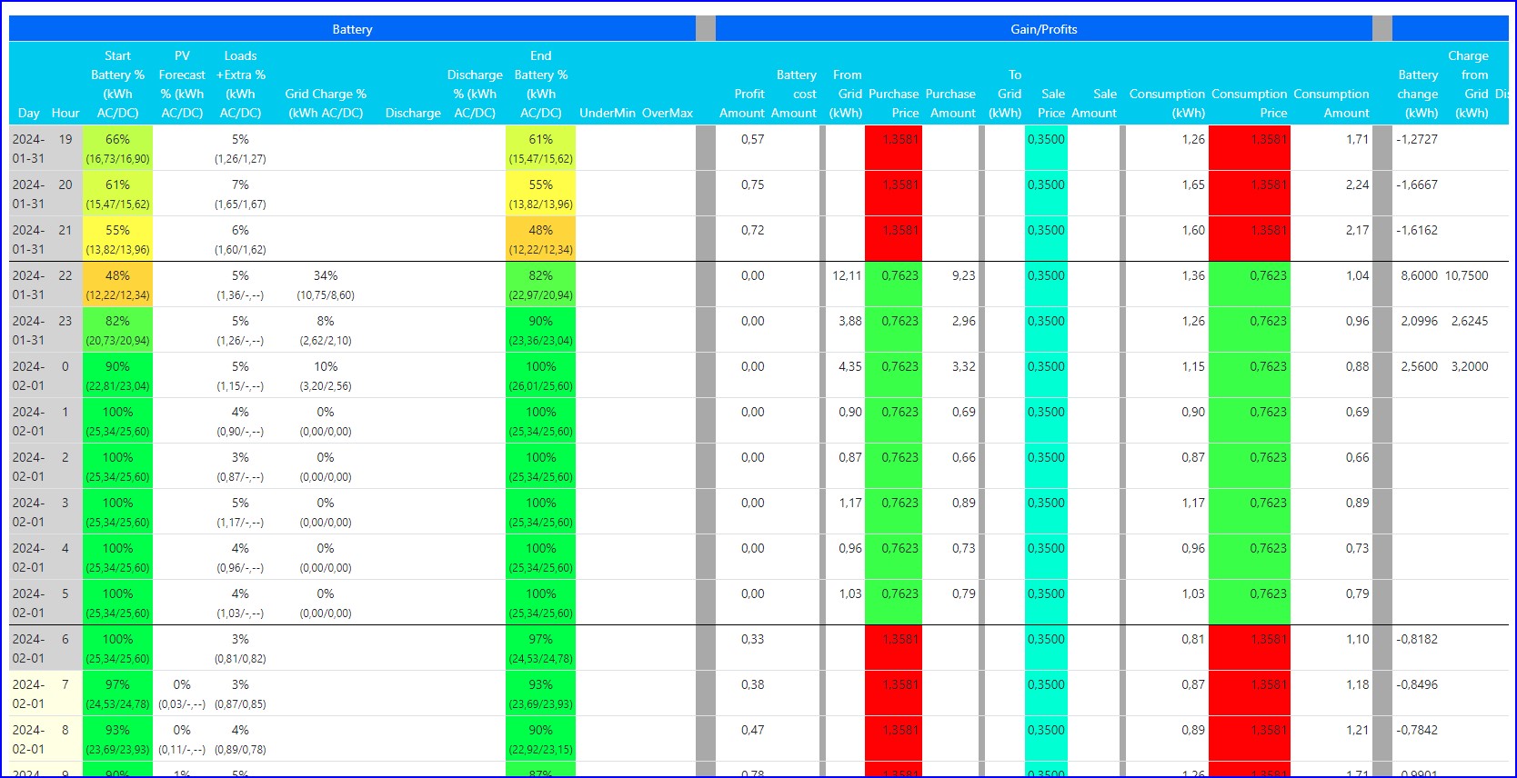Screen dimensions: 1517x778
Task: Click the UnderMin column header
Action: [608, 113]
